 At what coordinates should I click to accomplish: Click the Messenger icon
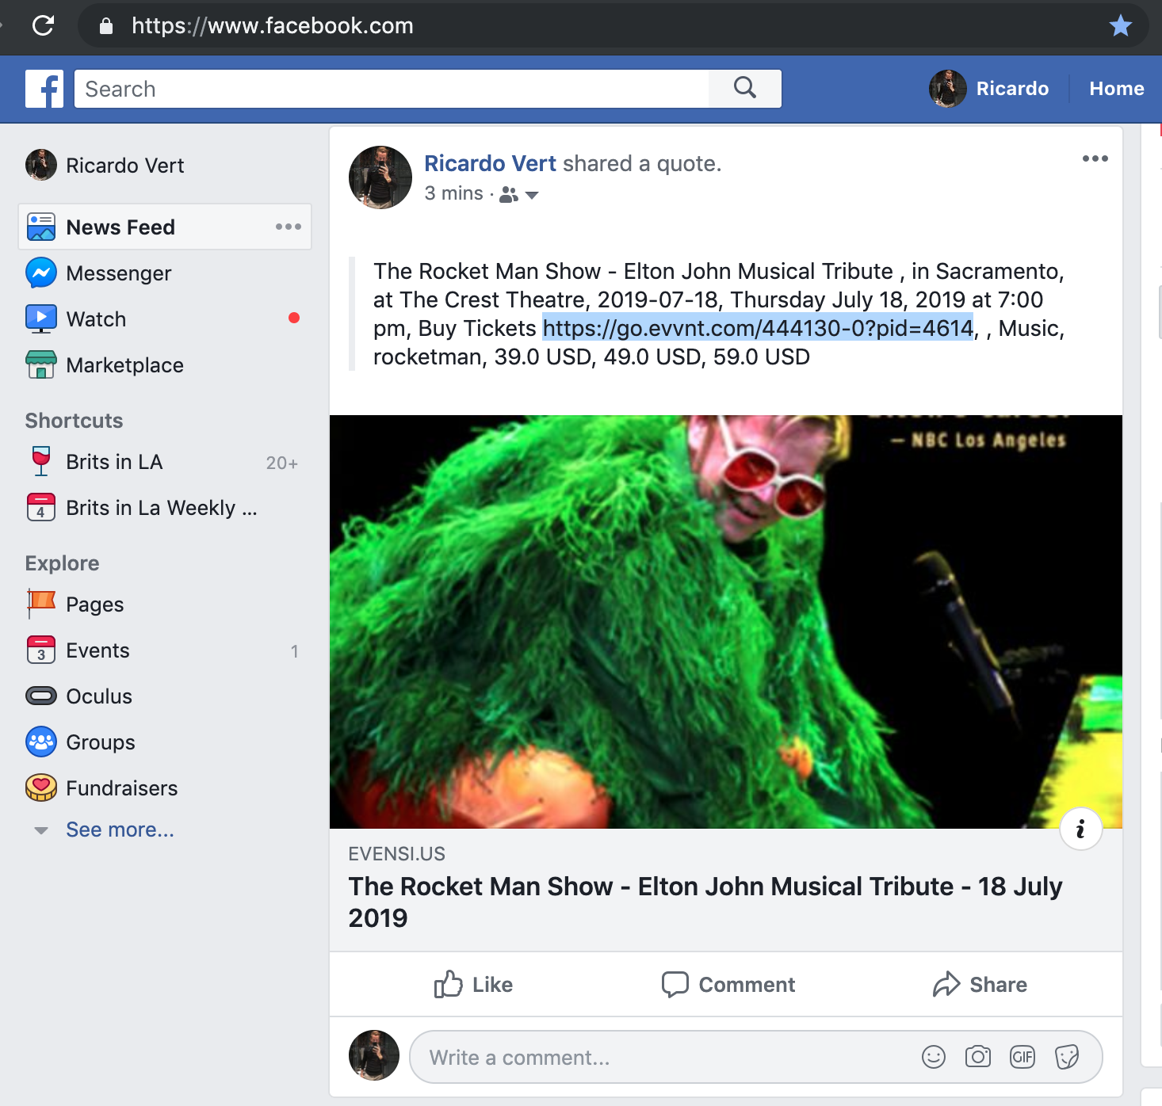point(41,273)
